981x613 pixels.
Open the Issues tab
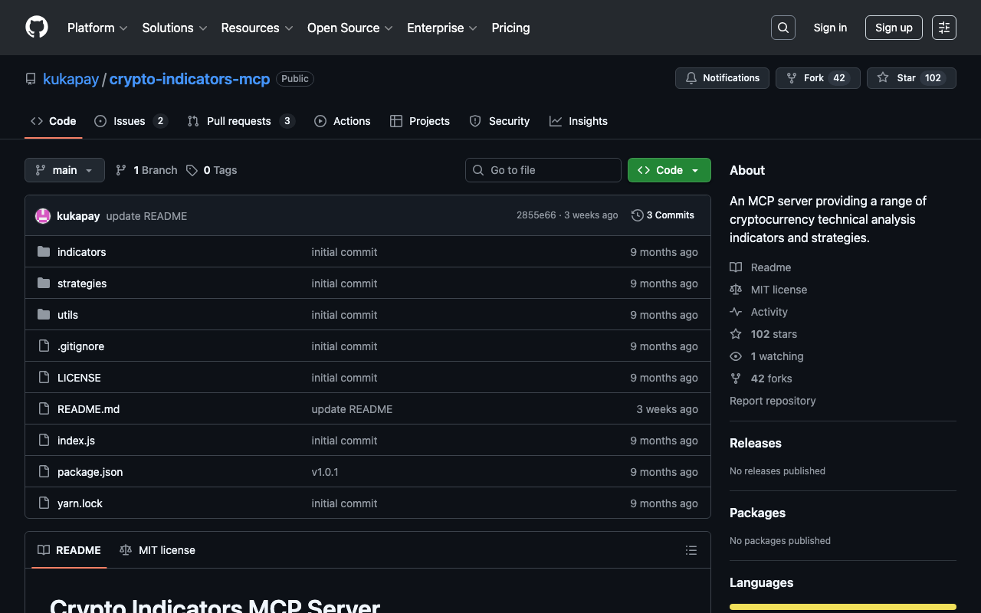click(x=130, y=121)
